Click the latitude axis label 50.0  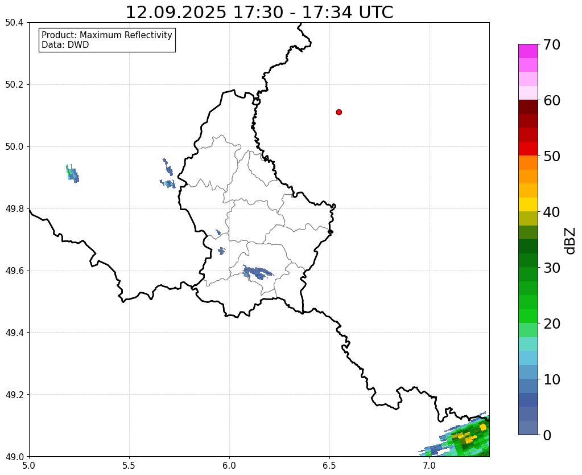14,147
